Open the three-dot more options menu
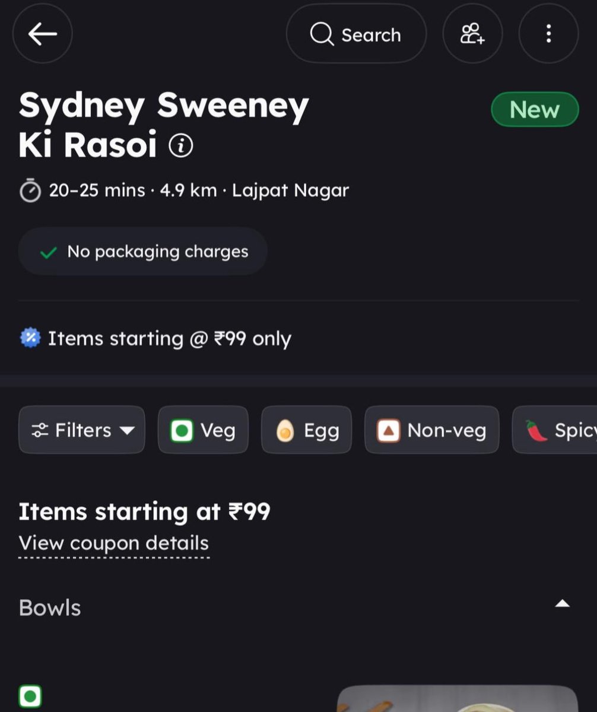The image size is (597, 712). [x=548, y=34]
